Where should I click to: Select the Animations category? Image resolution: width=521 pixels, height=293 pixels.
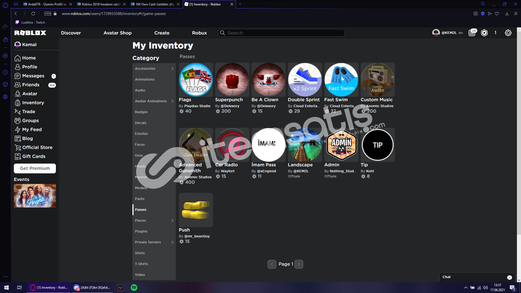tap(154, 79)
